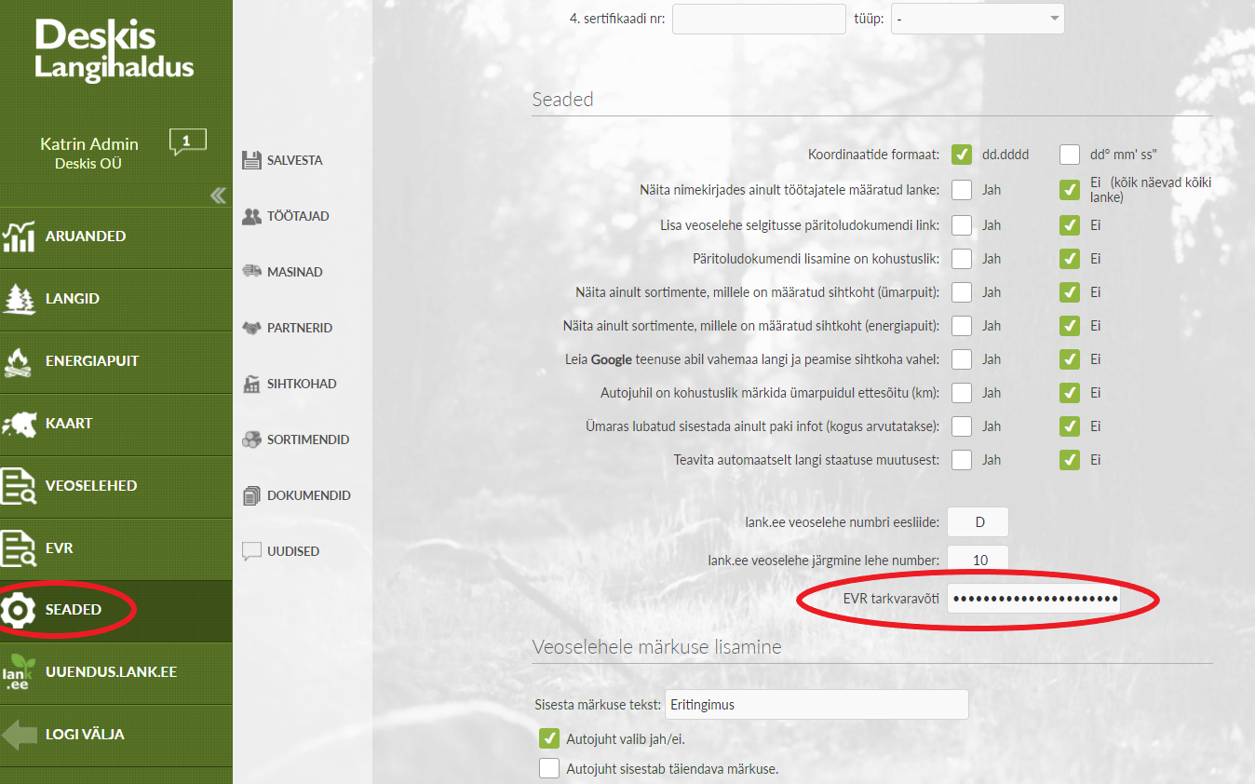Click the Salvesta floppy disk icon
Screen dimensions: 1255x784
(251, 160)
